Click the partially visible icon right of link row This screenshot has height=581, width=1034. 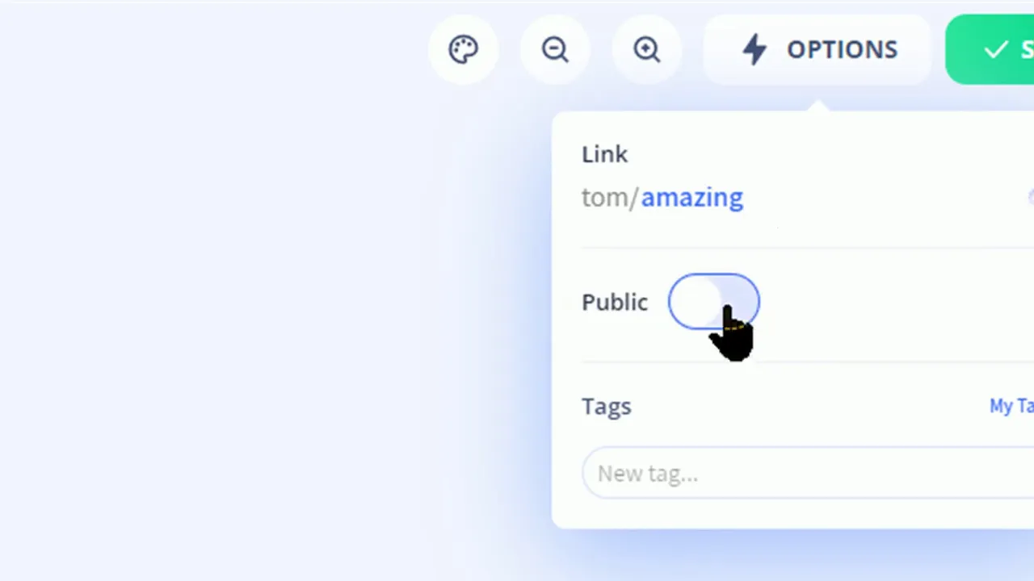[1030, 197]
